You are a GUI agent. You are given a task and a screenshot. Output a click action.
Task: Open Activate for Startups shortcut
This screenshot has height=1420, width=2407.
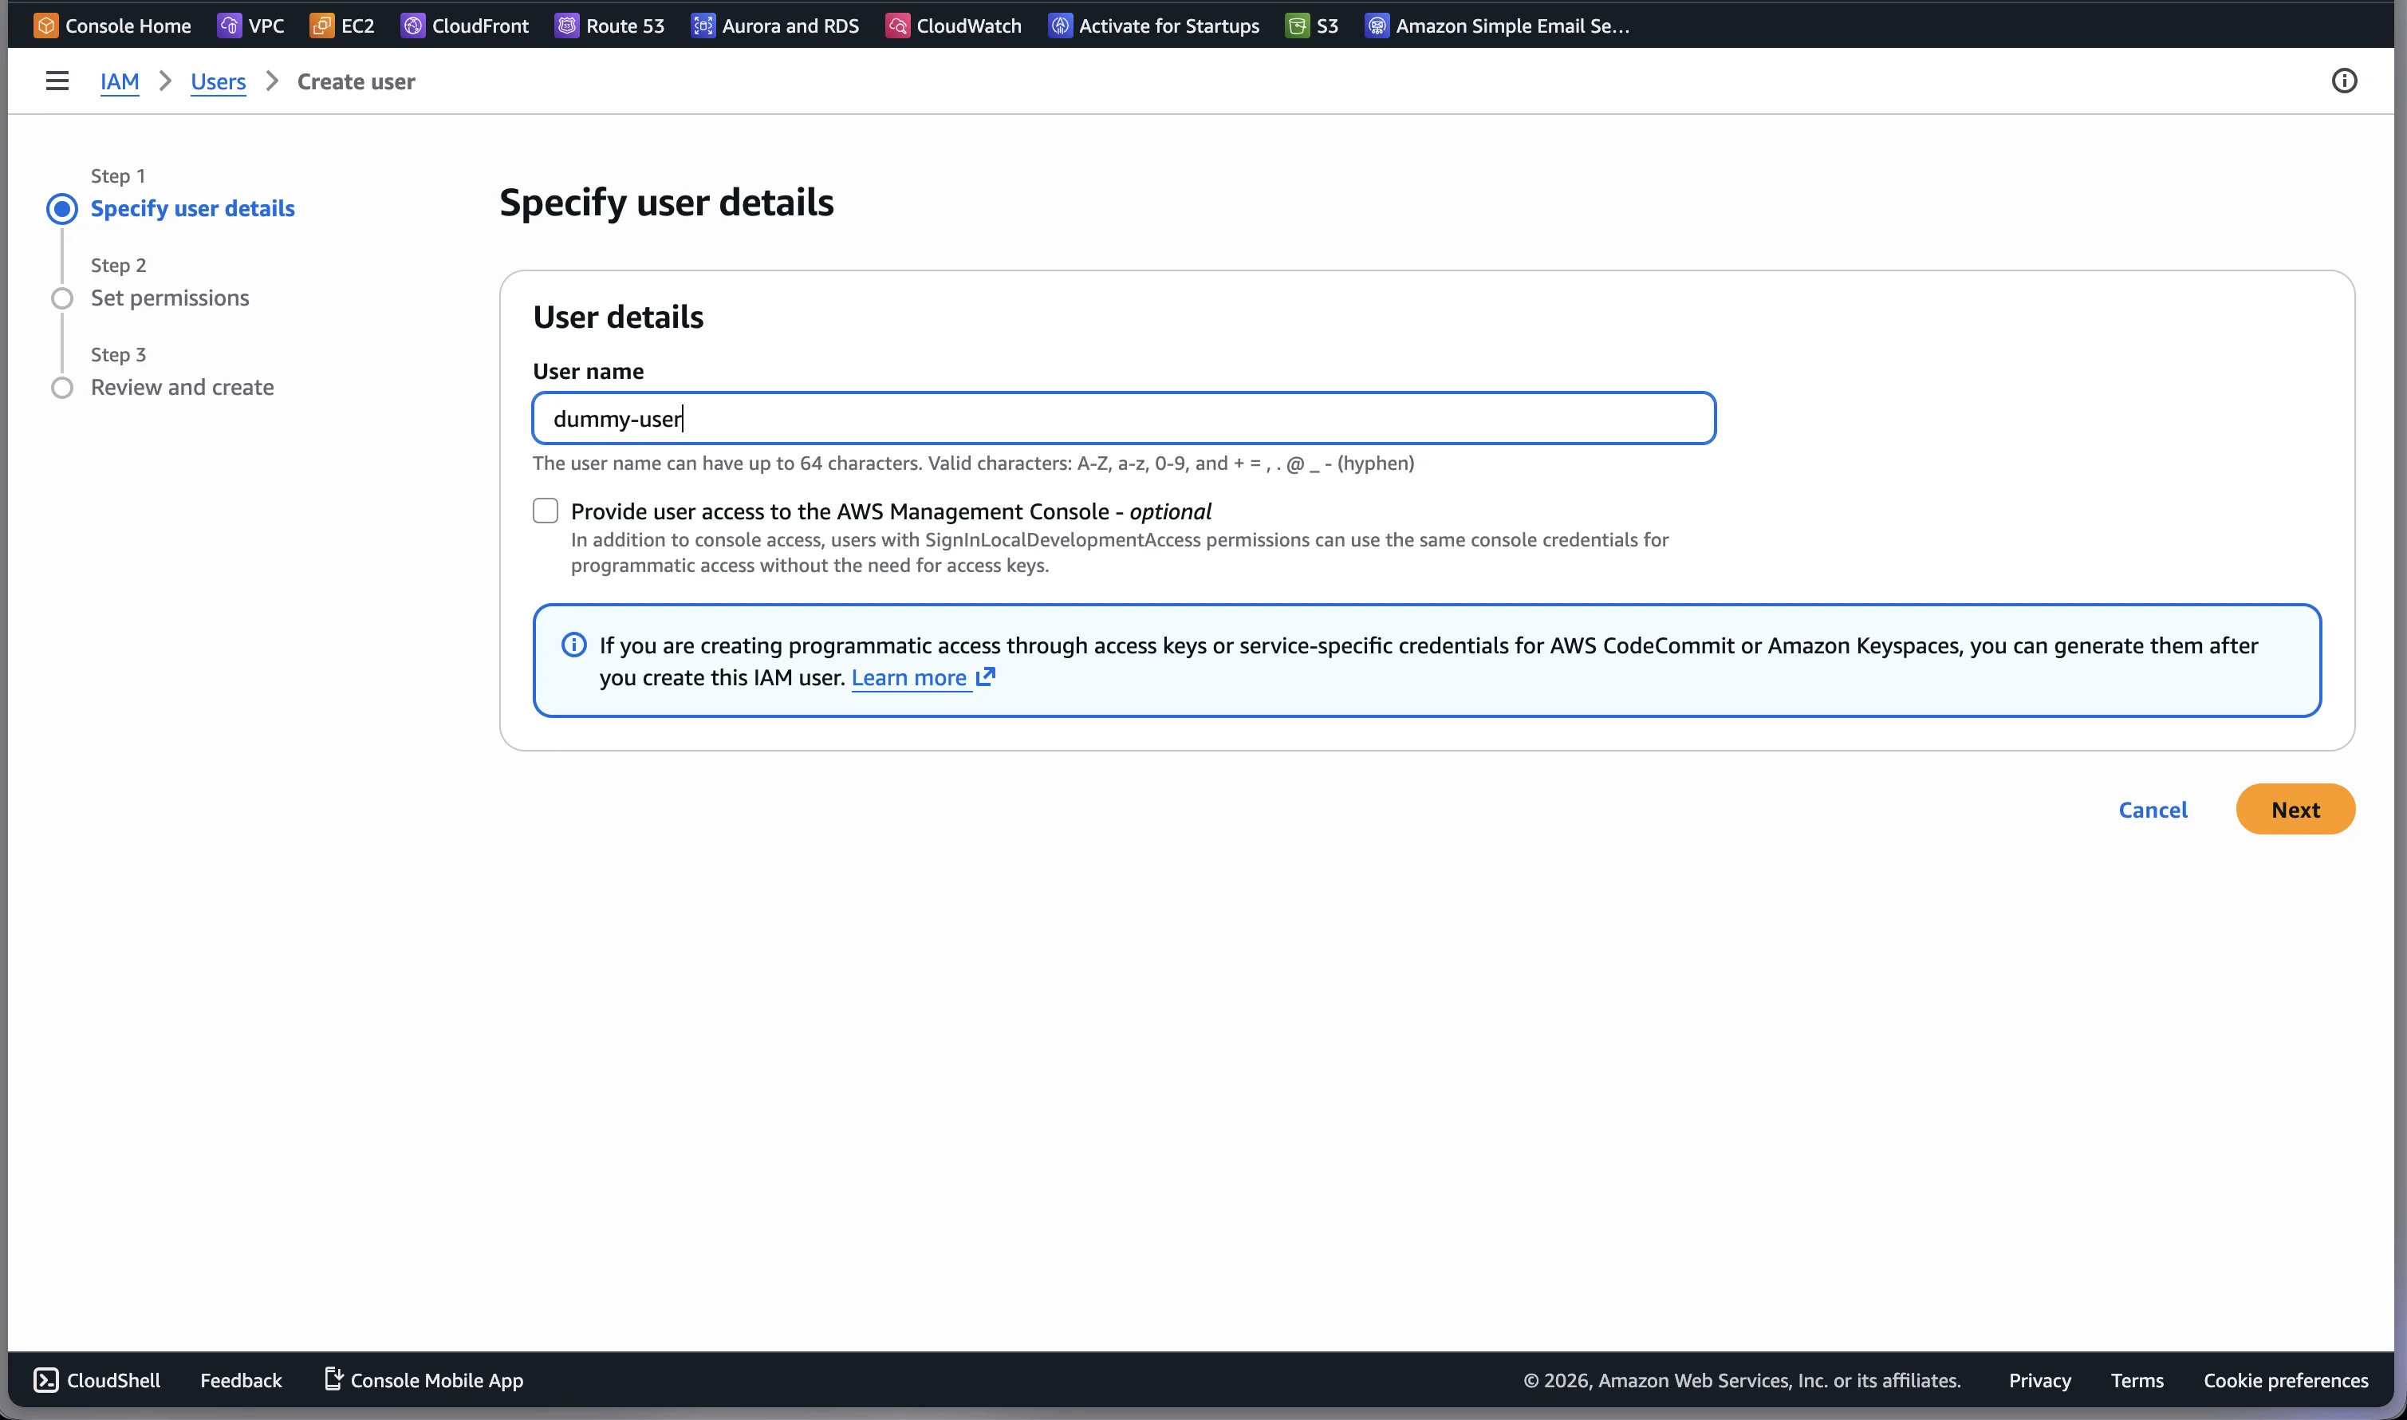point(1152,26)
